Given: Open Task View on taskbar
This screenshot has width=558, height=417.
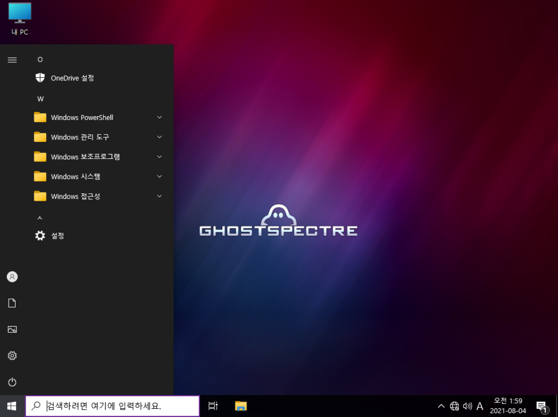Looking at the screenshot, I should tap(213, 406).
